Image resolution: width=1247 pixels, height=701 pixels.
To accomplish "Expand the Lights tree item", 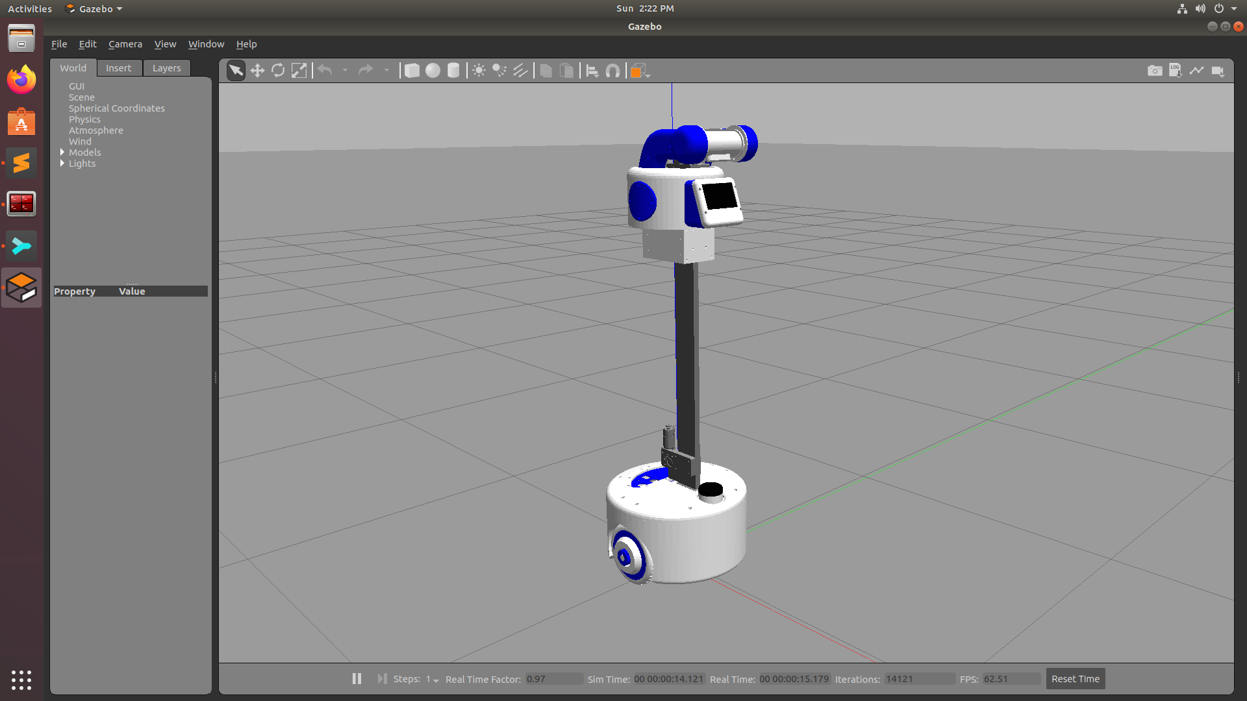I will [x=62, y=164].
